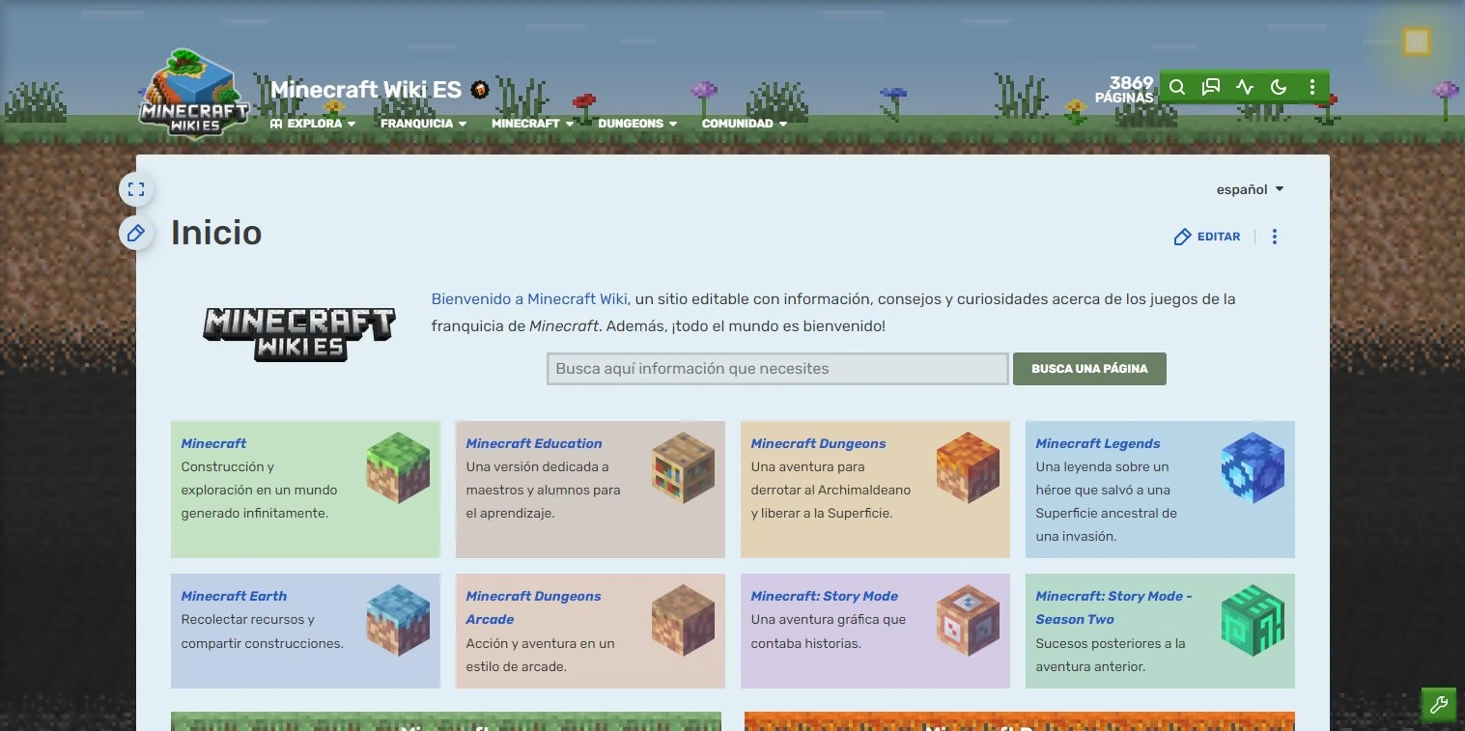Screen dimensions: 1465x731
Task: Open the español language dropdown
Action: [1251, 189]
